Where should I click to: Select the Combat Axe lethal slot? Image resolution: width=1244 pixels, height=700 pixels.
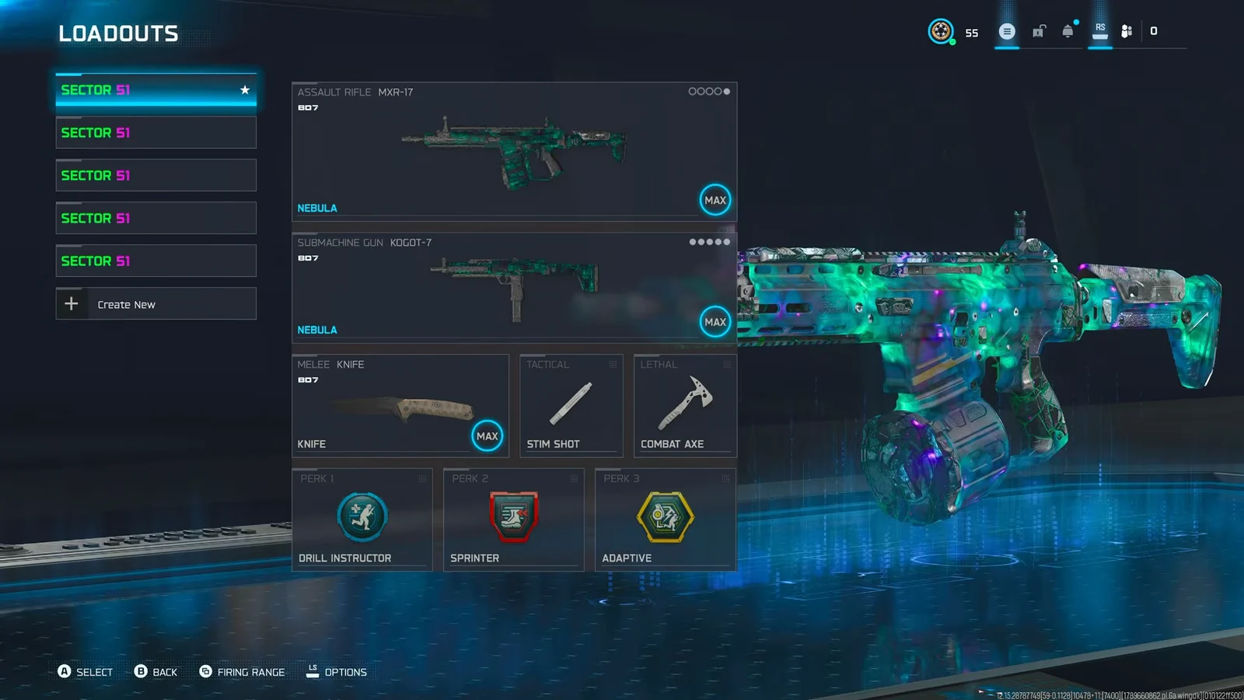(x=685, y=405)
